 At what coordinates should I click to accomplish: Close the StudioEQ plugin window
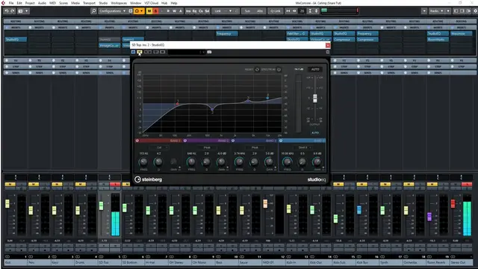[328, 45]
